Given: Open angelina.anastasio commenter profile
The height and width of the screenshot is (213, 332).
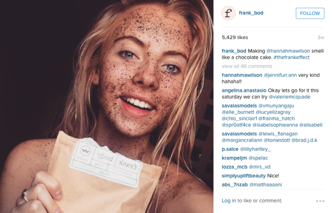Looking at the screenshot, I should point(244,91).
